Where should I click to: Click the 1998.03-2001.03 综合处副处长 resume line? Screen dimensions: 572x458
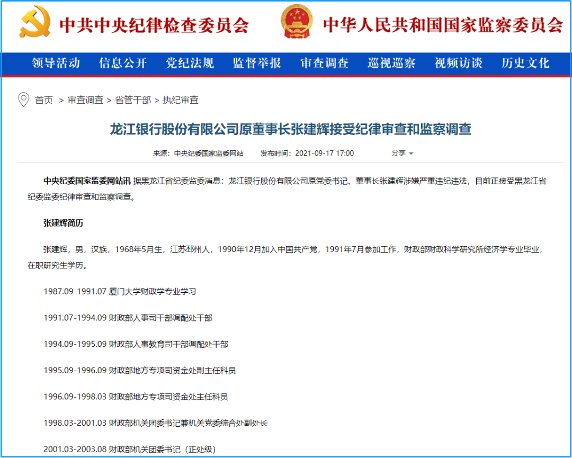click(155, 423)
